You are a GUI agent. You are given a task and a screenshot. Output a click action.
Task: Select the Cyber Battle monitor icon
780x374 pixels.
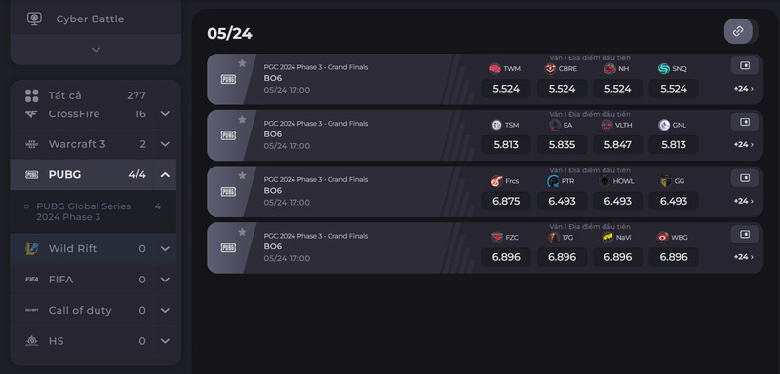coord(34,19)
